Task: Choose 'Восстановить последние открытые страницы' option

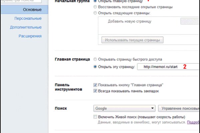Action: coord(96,7)
